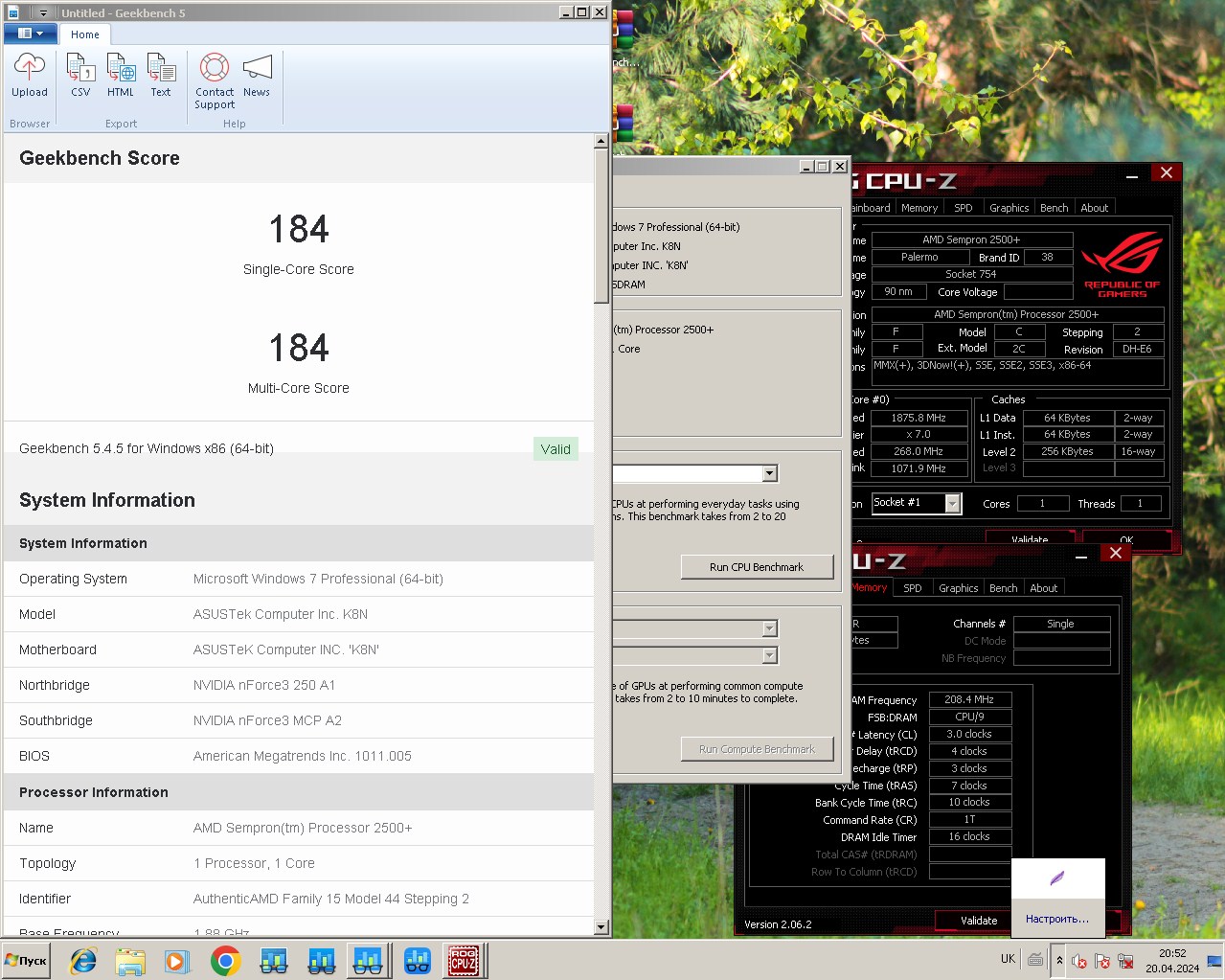Click the Single channels field in CPU-Z Memory
The height and width of the screenshot is (980, 1225).
pos(1060,624)
